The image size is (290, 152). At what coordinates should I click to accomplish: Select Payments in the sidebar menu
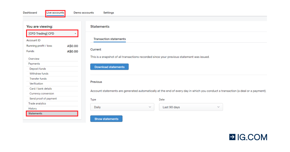[34, 64]
